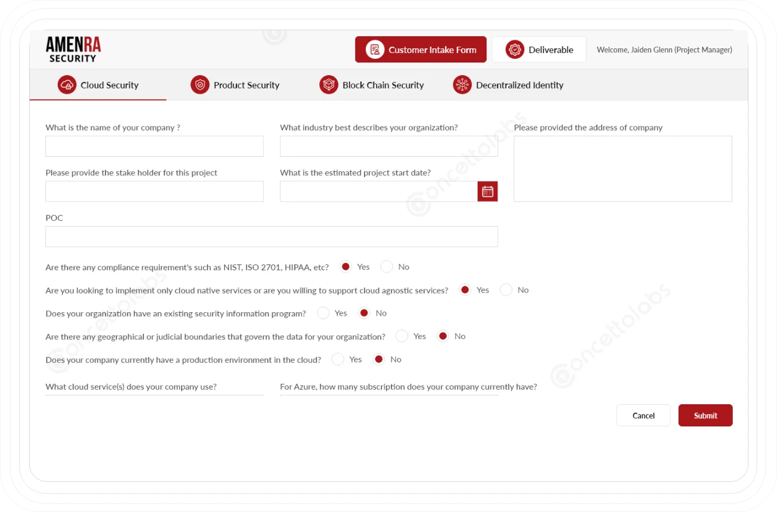This screenshot has width=777, height=512.
Task: Click the gear icon inside the Deliverable button
Action: tap(514, 50)
